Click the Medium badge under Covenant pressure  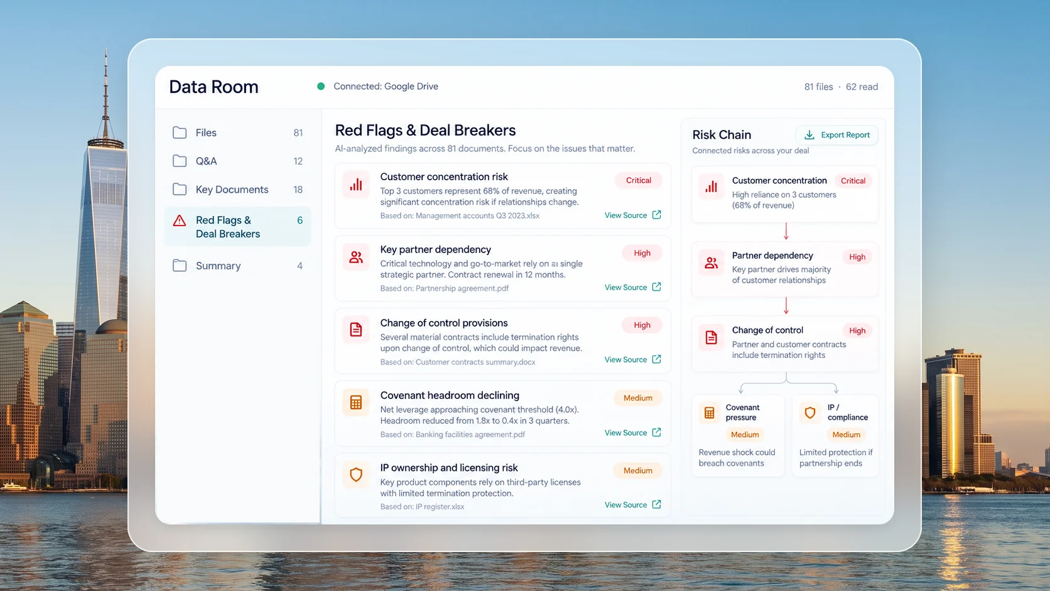(745, 435)
